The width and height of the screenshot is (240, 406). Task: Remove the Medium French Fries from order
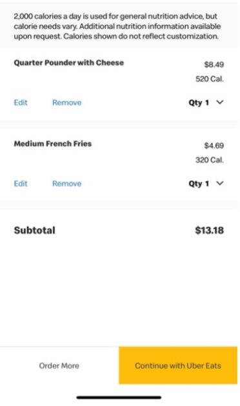pyautogui.click(x=67, y=184)
